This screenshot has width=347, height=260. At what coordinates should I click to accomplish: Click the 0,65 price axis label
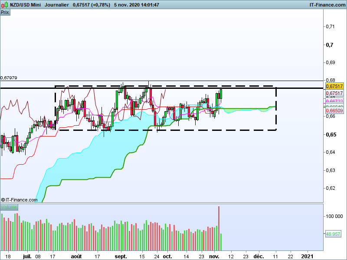pos(331,134)
